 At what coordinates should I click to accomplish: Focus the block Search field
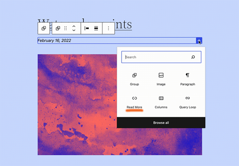[x=161, y=57]
